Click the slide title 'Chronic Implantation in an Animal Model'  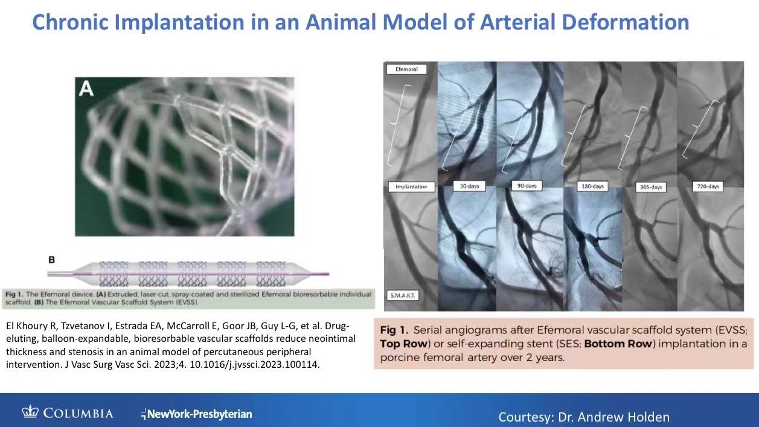pyautogui.click(x=360, y=22)
